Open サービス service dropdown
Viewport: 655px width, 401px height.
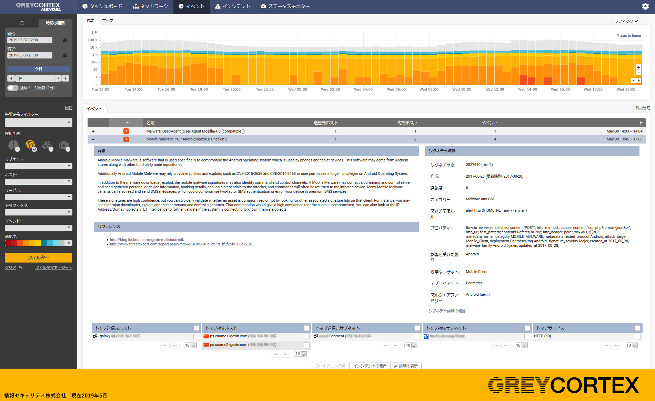pyautogui.click(x=39, y=197)
